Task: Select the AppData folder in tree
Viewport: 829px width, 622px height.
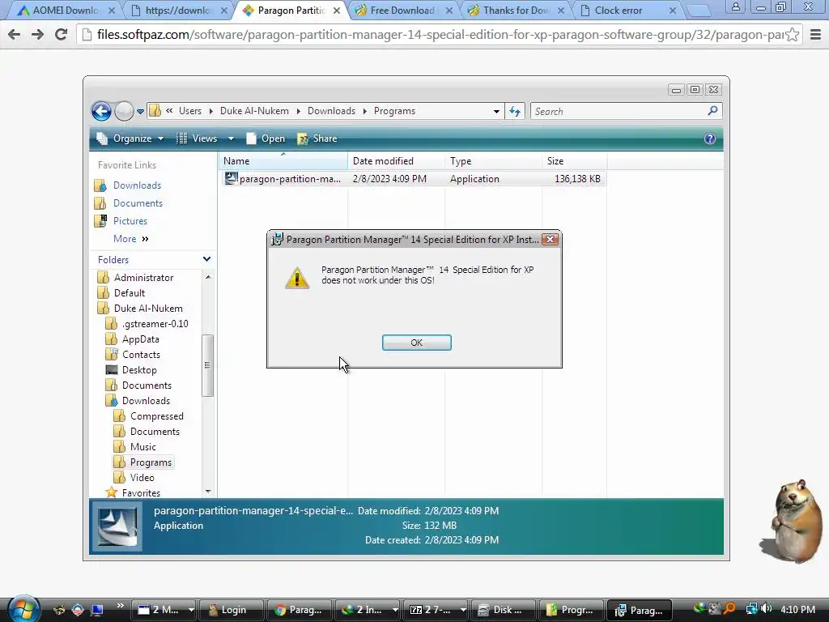Action: coord(140,339)
